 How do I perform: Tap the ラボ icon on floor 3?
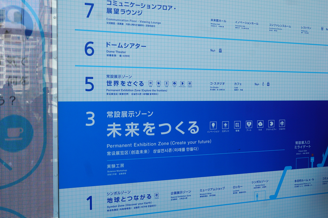(260, 124)
